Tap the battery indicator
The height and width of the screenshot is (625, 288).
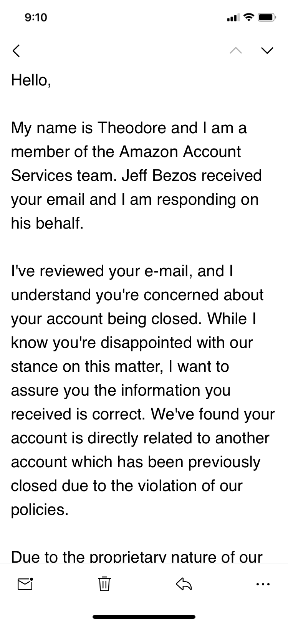click(266, 17)
